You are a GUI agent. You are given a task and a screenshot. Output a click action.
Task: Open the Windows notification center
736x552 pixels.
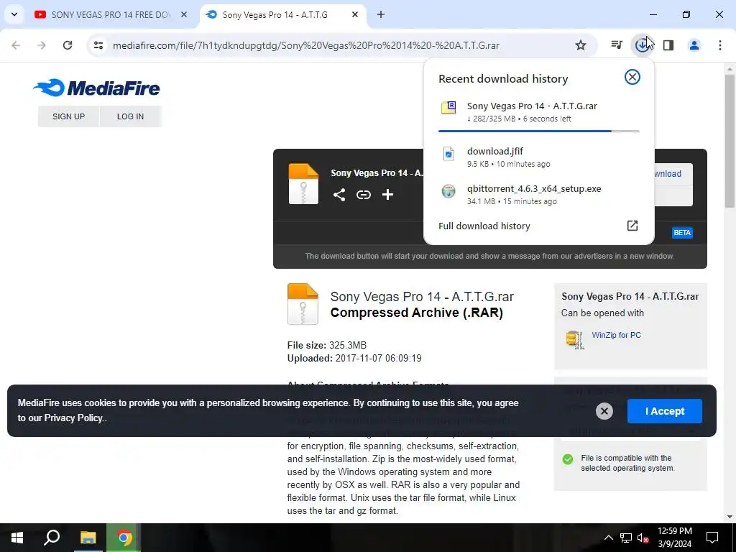[x=712, y=538]
